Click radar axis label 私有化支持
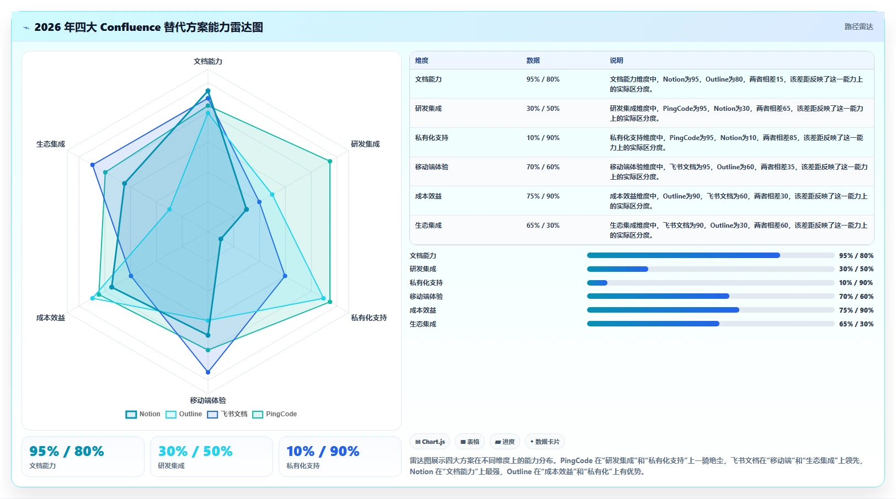The width and height of the screenshot is (896, 499). coord(369,318)
